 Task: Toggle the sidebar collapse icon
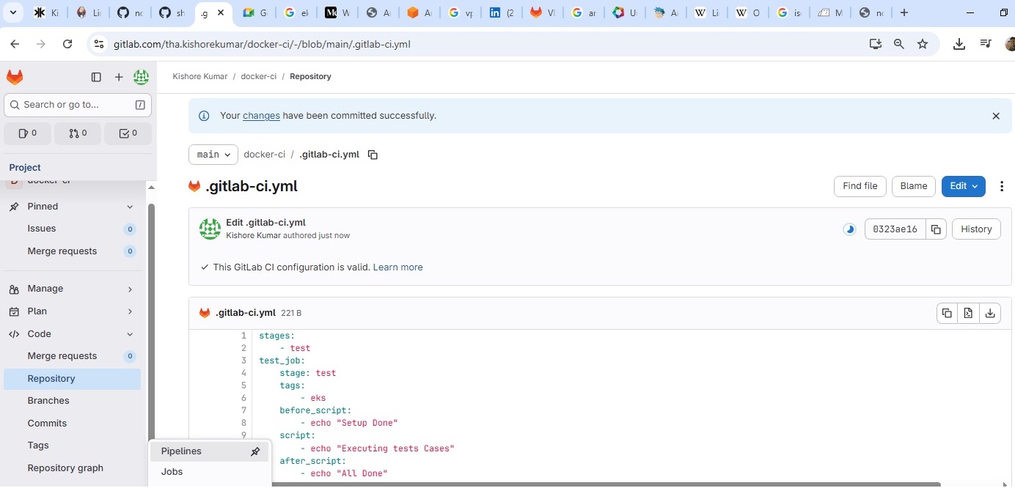96,77
